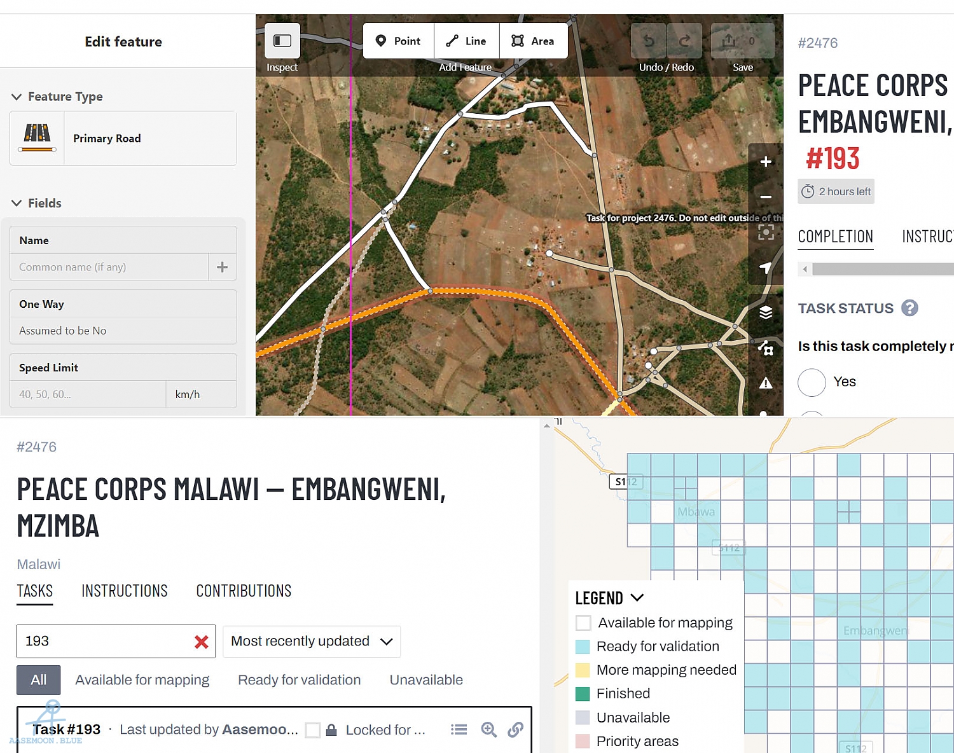Image resolution: width=954 pixels, height=753 pixels.
Task: Click the Aasemoo... username in task row
Action: pyautogui.click(x=260, y=729)
